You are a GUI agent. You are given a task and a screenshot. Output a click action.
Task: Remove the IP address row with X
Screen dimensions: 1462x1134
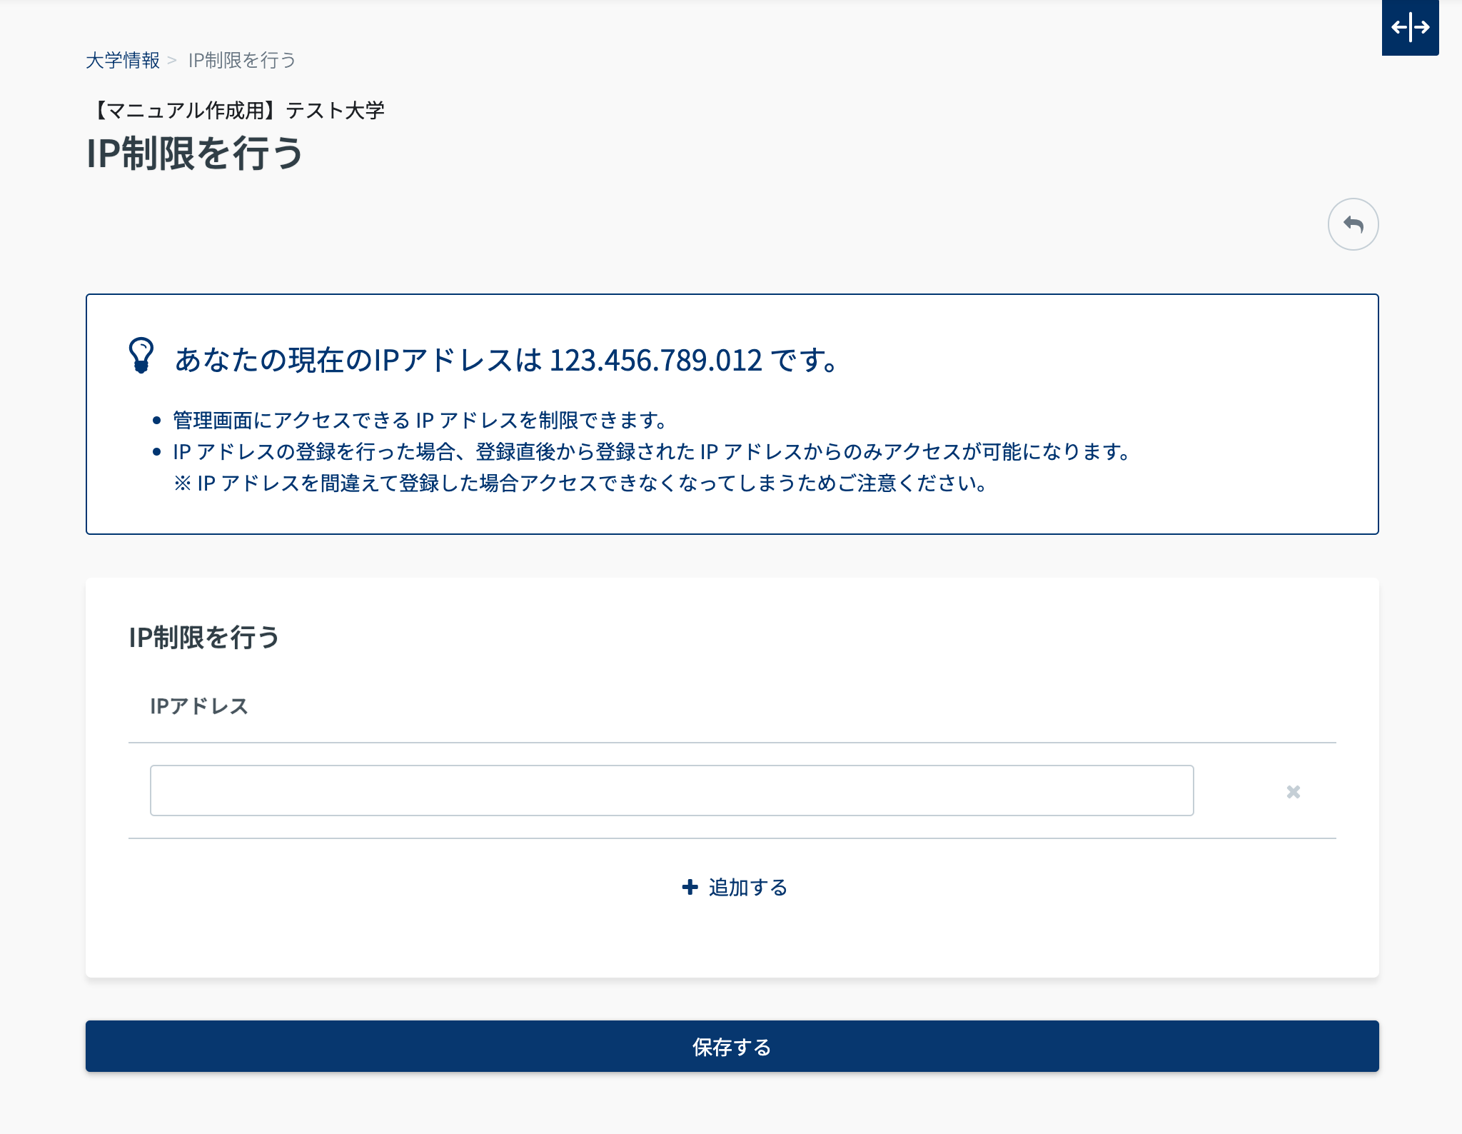(x=1293, y=791)
